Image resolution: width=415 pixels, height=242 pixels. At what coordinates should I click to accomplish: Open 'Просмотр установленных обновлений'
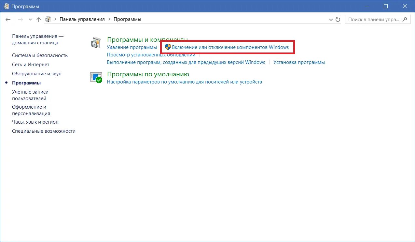point(151,55)
